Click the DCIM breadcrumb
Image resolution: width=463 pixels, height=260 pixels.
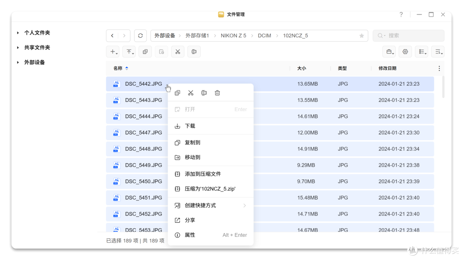point(265,36)
